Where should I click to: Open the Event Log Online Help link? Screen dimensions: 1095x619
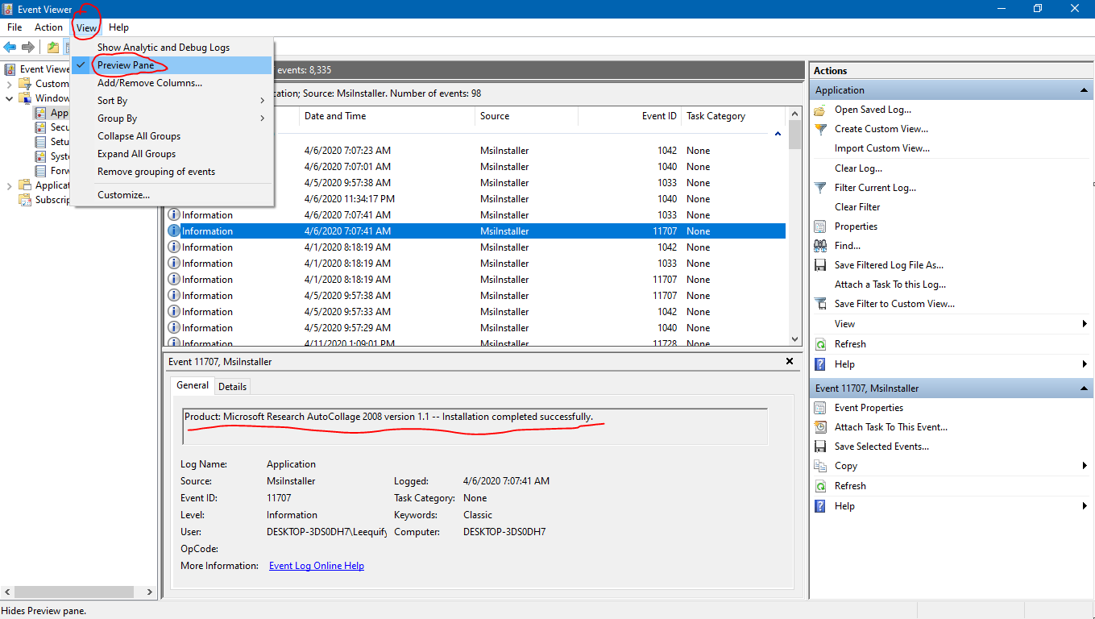tap(316, 566)
